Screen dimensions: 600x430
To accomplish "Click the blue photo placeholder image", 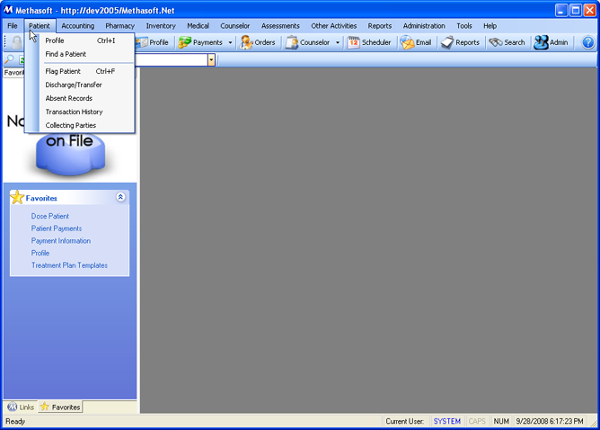I will [x=70, y=155].
